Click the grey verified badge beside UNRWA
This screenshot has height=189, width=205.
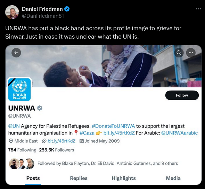point(40,108)
